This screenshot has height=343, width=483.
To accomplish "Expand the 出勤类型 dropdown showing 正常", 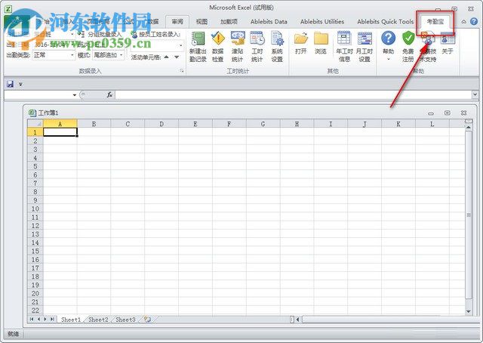I will pos(72,55).
